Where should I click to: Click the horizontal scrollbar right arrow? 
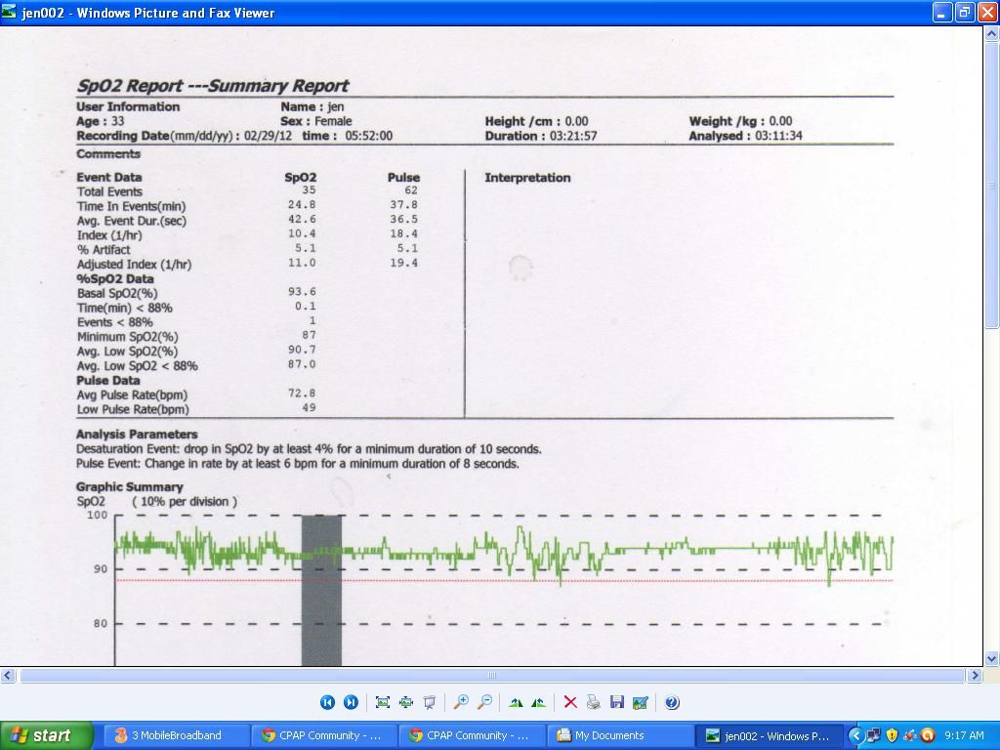(x=975, y=675)
